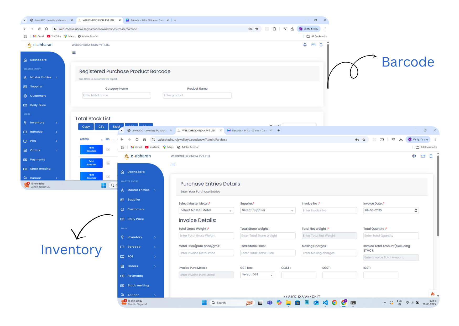459x326 pixels.
Task: Click vertical scrollbar of front Purchase window
Action: tap(438, 196)
